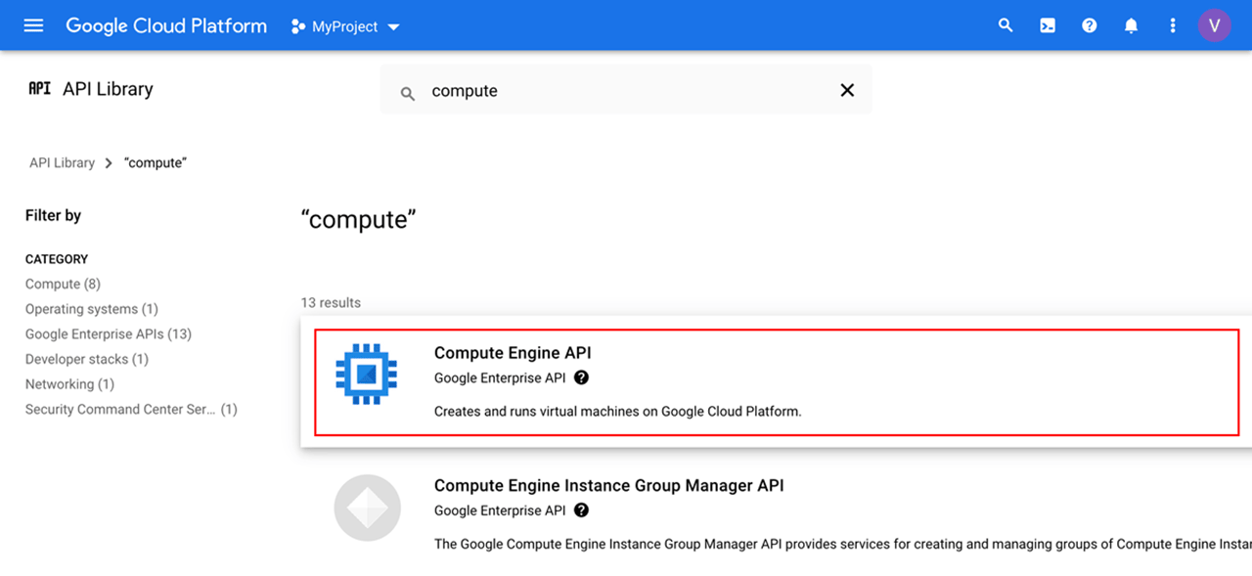Viewport: 1252px width, 576px height.
Task: Click the project hexagon icon beside MyProject
Action: point(298,26)
